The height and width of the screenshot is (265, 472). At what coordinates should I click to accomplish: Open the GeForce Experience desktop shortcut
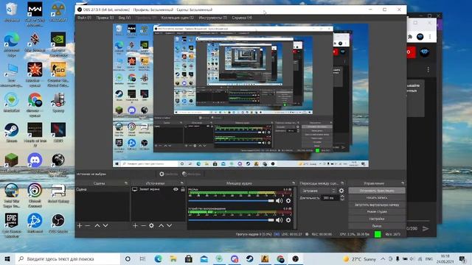click(58, 44)
